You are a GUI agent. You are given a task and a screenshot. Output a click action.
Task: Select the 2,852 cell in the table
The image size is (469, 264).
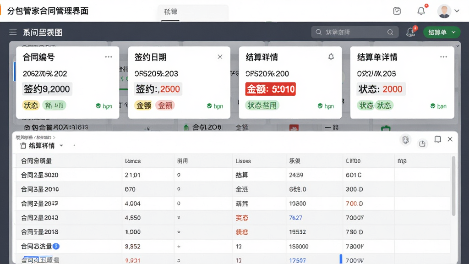pos(132,246)
